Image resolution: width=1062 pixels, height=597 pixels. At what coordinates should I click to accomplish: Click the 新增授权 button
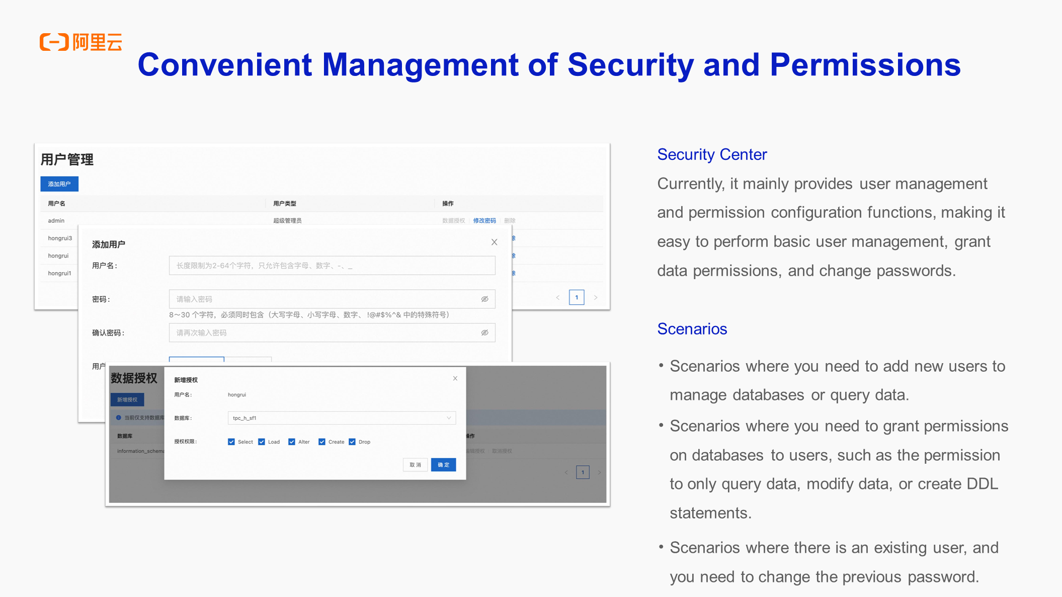[127, 400]
